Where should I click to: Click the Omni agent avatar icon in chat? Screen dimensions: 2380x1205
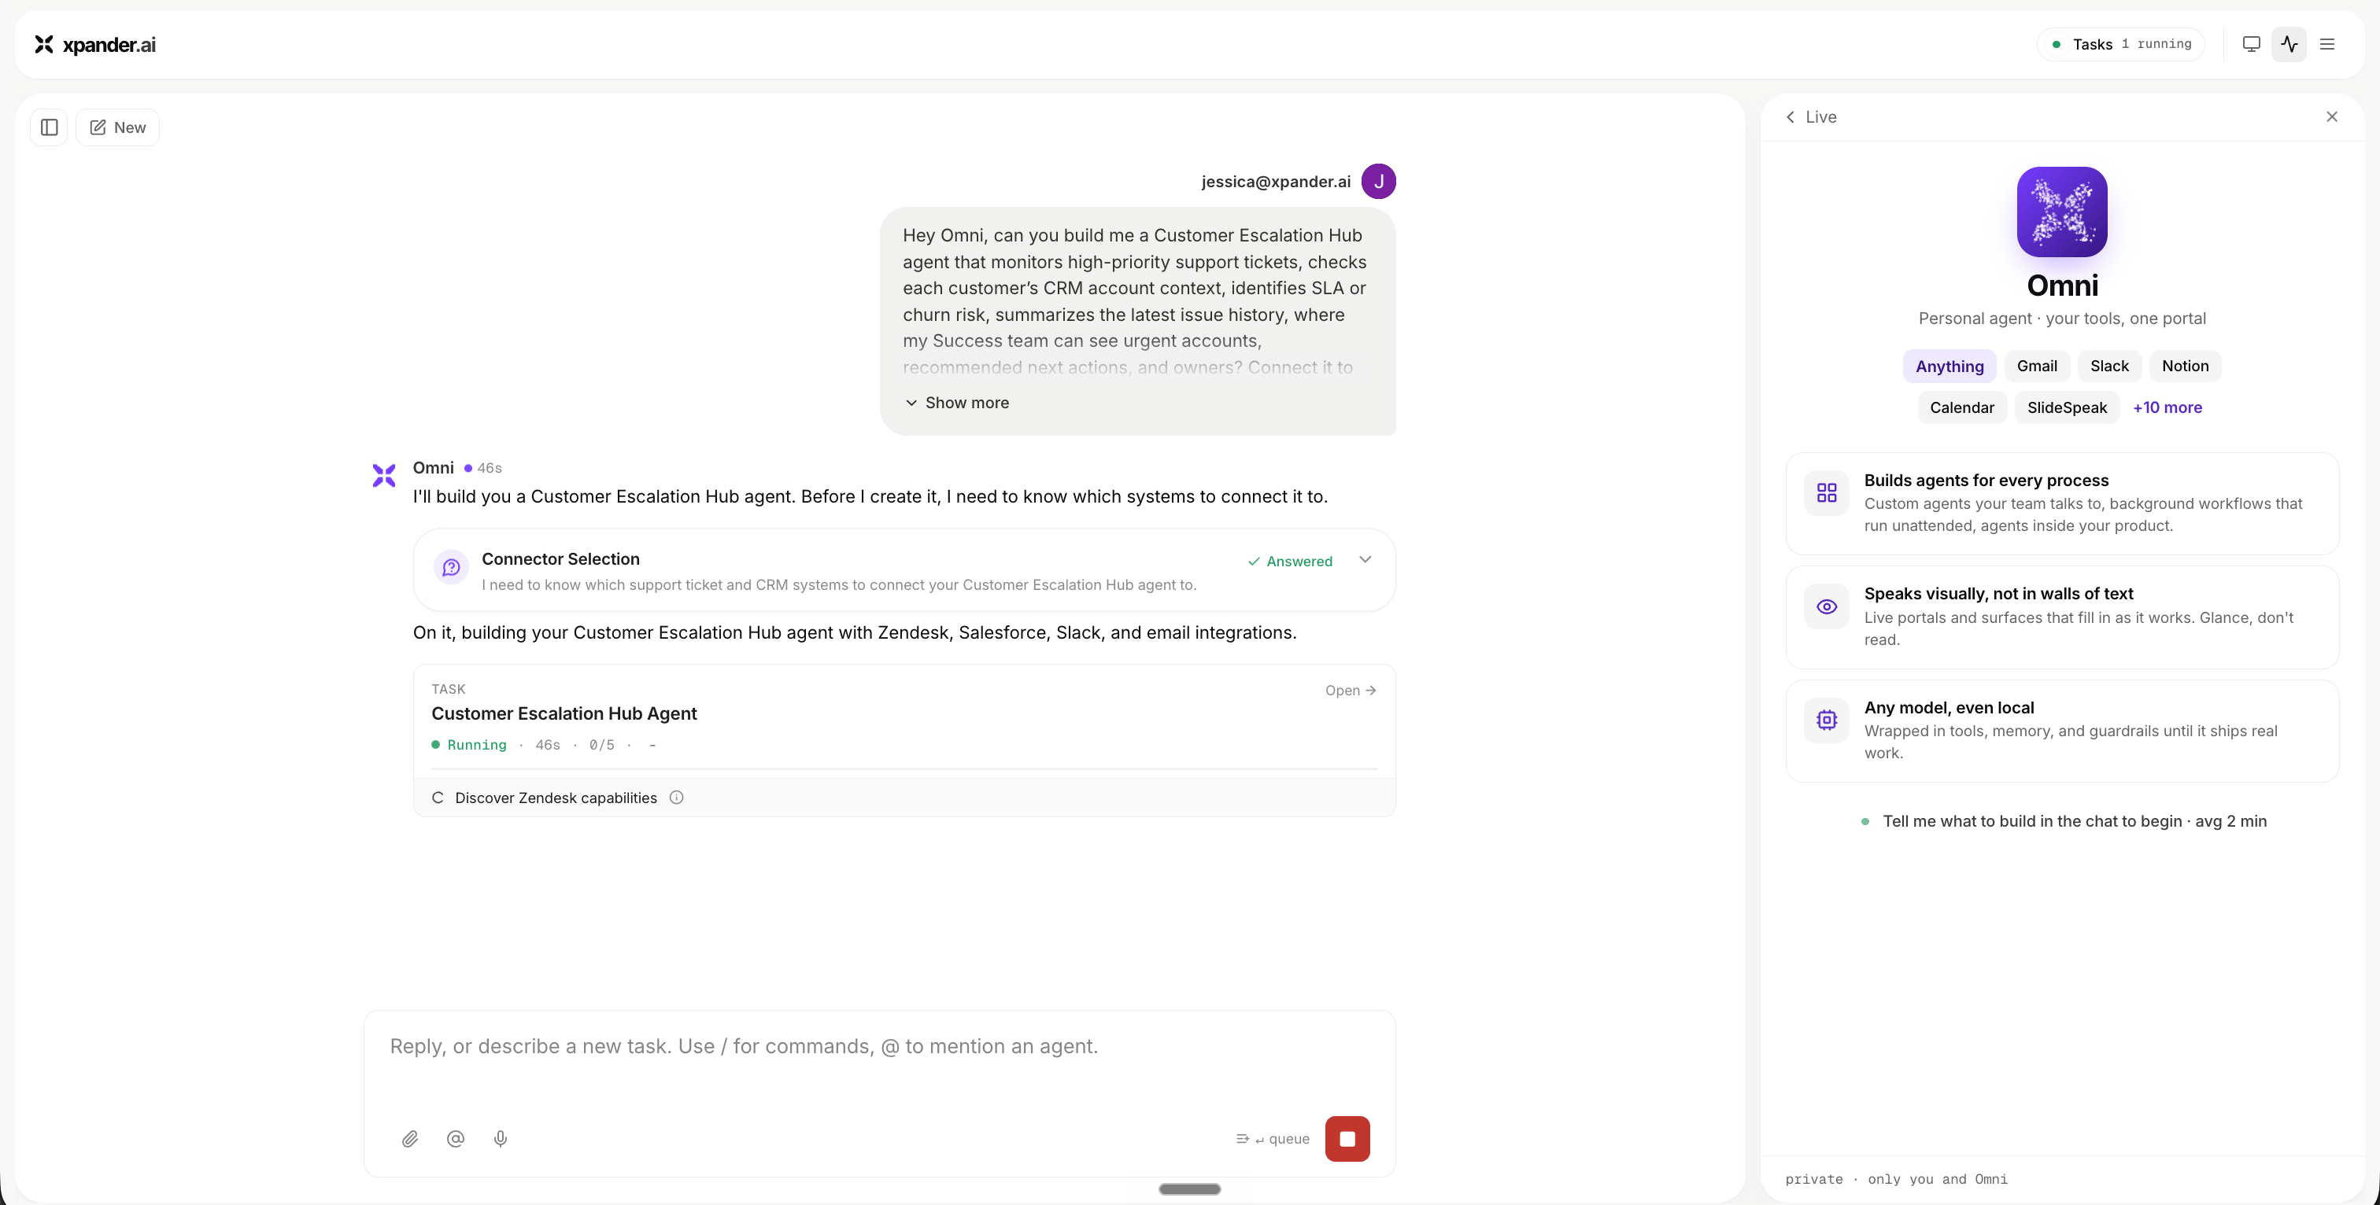coord(384,476)
